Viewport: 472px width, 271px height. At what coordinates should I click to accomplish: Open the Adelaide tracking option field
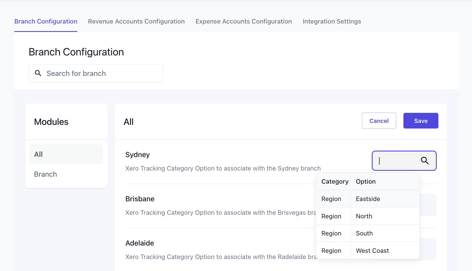428,249
